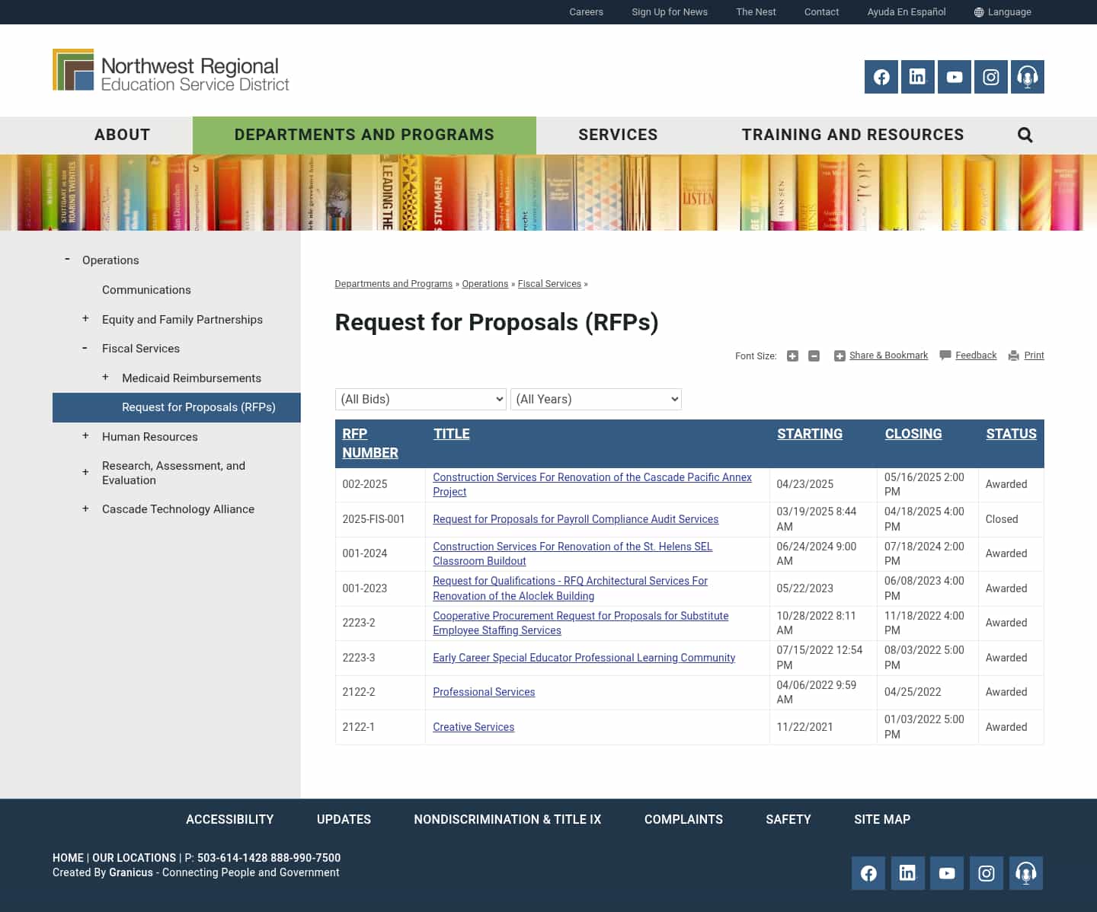Image resolution: width=1097 pixels, height=912 pixels.
Task: Click the Print link
Action: (x=1034, y=356)
